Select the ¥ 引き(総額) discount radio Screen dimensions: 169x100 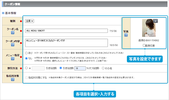point(26,68)
